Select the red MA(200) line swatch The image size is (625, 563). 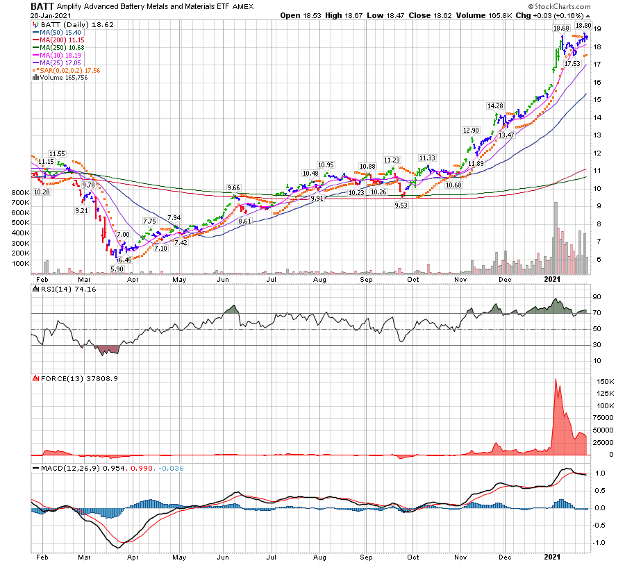(35, 40)
